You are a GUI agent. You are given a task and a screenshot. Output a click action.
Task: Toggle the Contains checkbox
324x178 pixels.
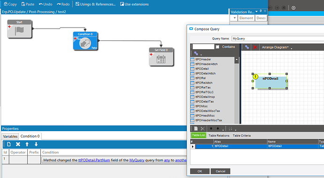coord(217,47)
